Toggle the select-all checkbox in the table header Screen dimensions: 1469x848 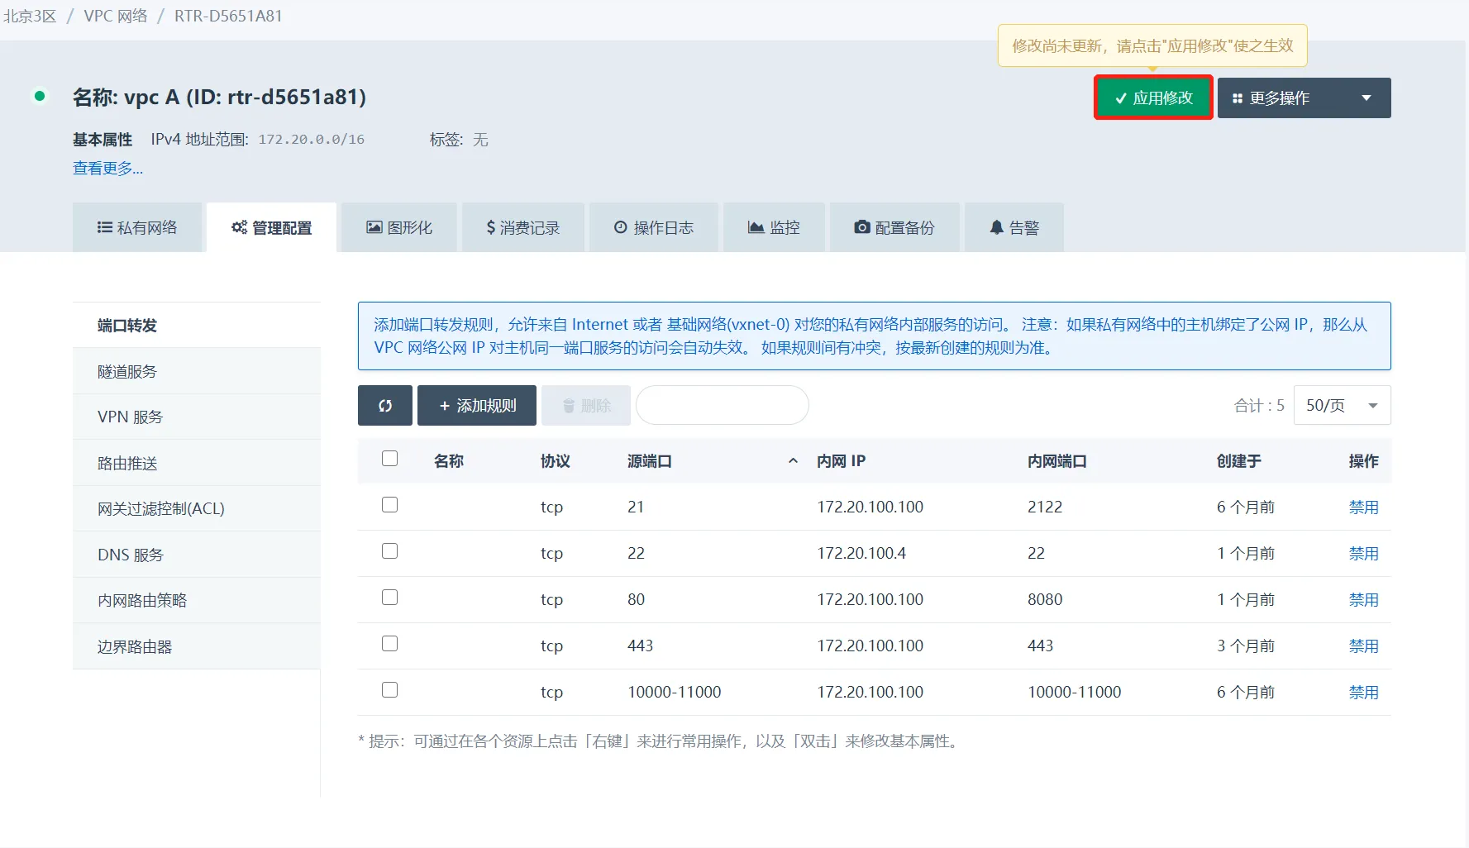click(x=389, y=458)
